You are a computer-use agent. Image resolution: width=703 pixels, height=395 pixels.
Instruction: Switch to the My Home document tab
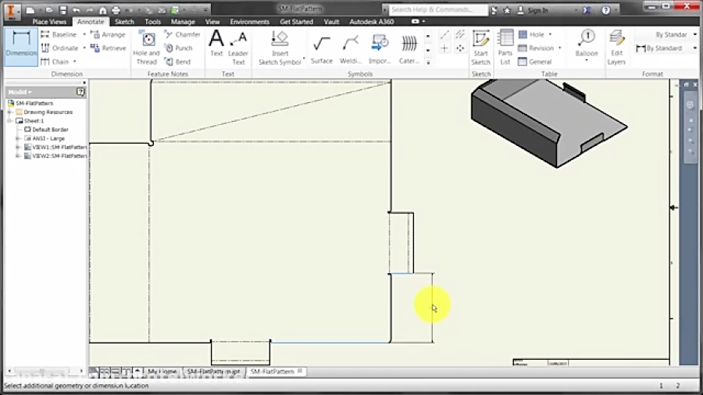click(162, 372)
